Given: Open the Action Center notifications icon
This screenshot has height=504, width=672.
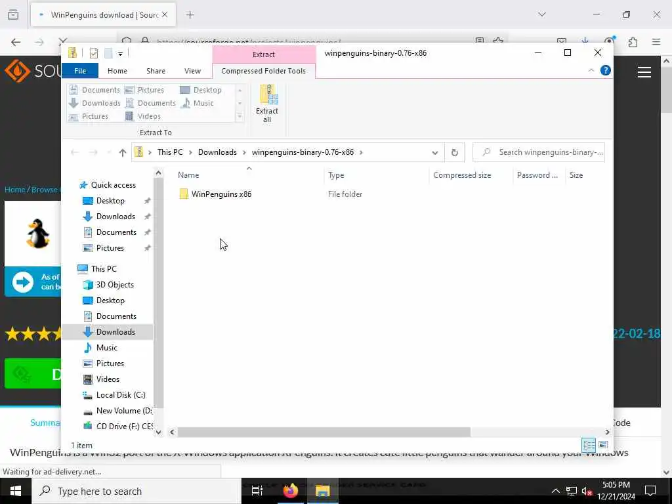Looking at the screenshot, I should tap(650, 491).
